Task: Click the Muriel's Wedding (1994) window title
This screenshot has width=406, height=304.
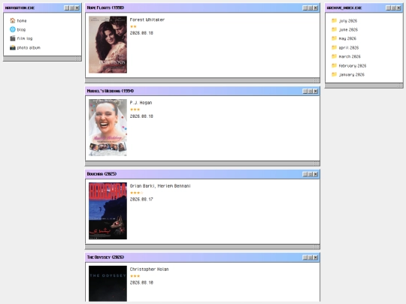Action: [x=111, y=91]
